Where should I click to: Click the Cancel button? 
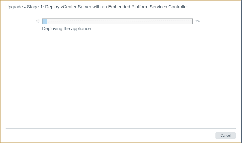[x=225, y=135]
